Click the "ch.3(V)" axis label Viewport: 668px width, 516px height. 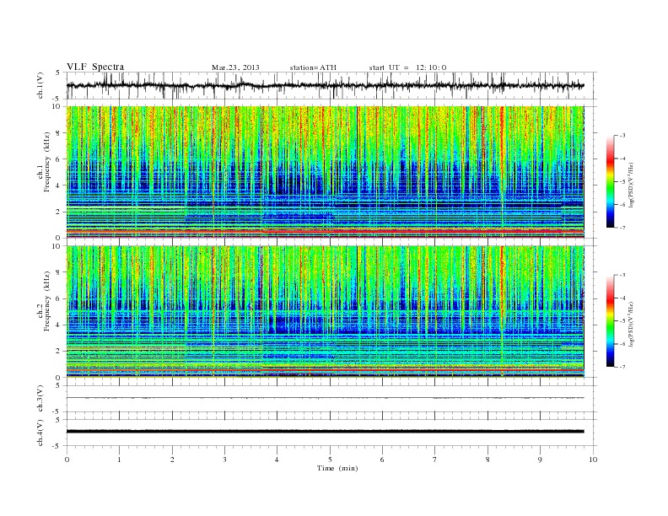(40, 399)
